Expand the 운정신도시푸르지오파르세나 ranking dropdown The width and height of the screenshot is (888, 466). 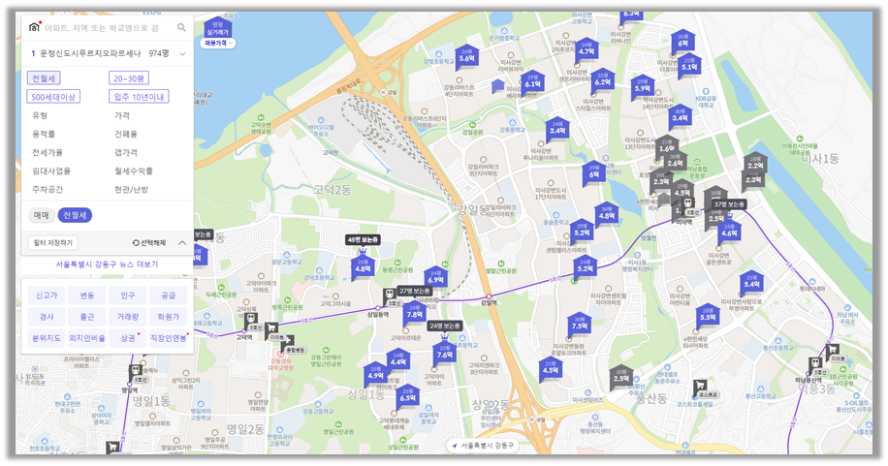181,53
